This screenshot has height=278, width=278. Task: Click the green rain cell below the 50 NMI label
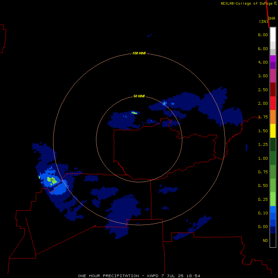134,113
